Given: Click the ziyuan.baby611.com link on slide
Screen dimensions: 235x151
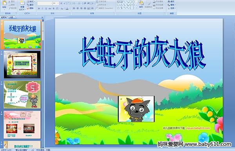Looking at the screenshot, I should coord(198,128).
